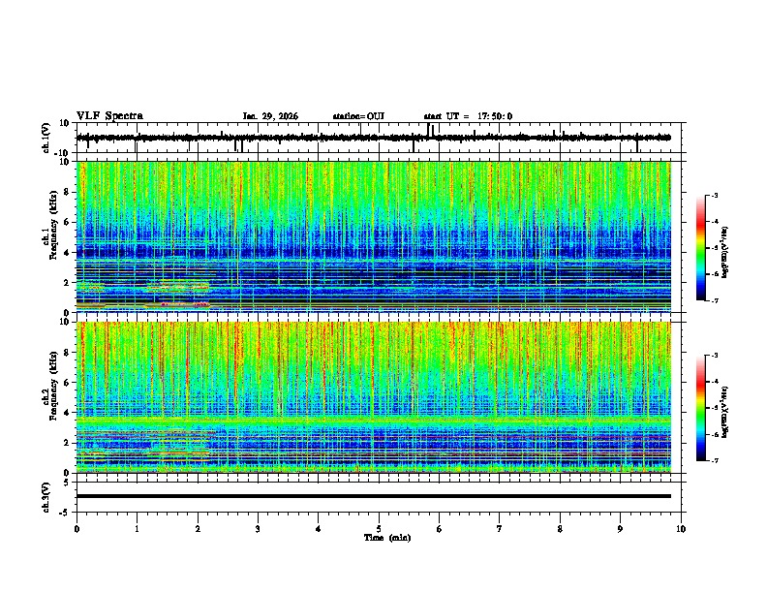Click the "-7" tick on ch.2 color bar

click(714, 460)
